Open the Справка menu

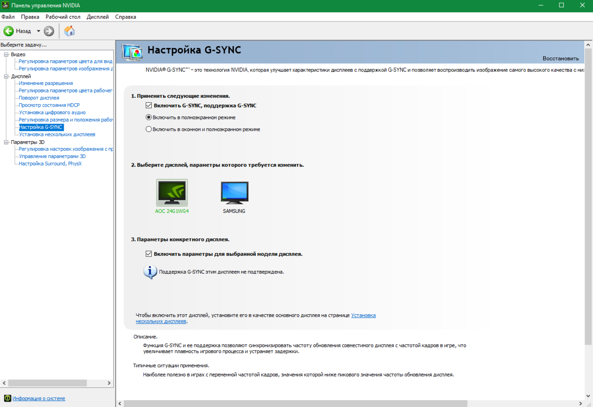point(126,16)
